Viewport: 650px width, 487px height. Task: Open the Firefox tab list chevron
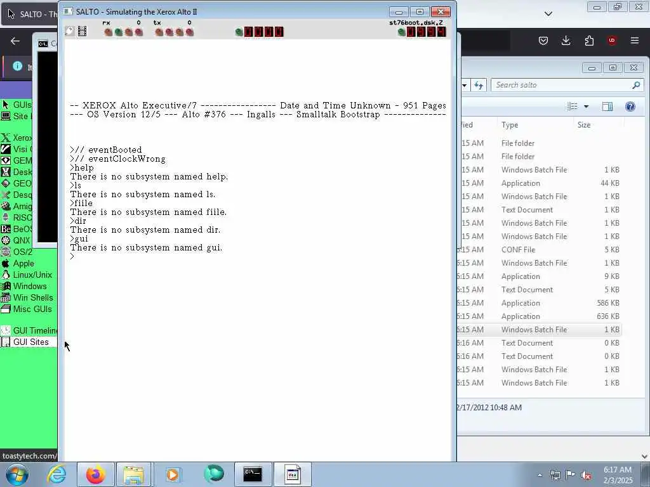click(x=548, y=14)
